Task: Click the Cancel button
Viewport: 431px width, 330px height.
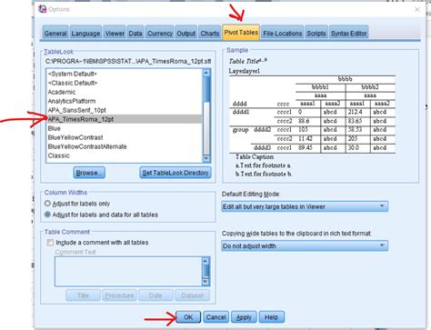Action: click(215, 317)
